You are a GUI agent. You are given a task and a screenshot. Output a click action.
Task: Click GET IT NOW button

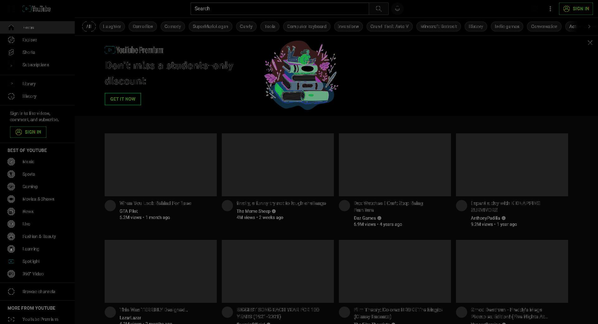[x=123, y=99]
